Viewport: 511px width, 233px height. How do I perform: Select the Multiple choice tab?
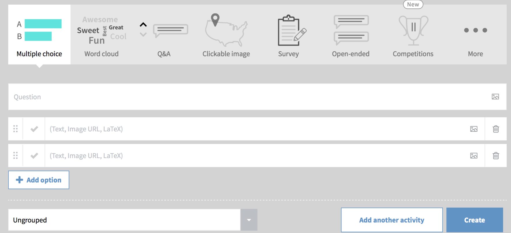pos(40,35)
